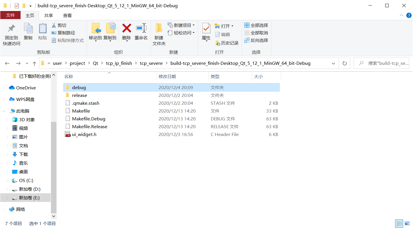This screenshot has width=413, height=228.
Task: Switch to details view at bottom right
Action: tap(399, 223)
